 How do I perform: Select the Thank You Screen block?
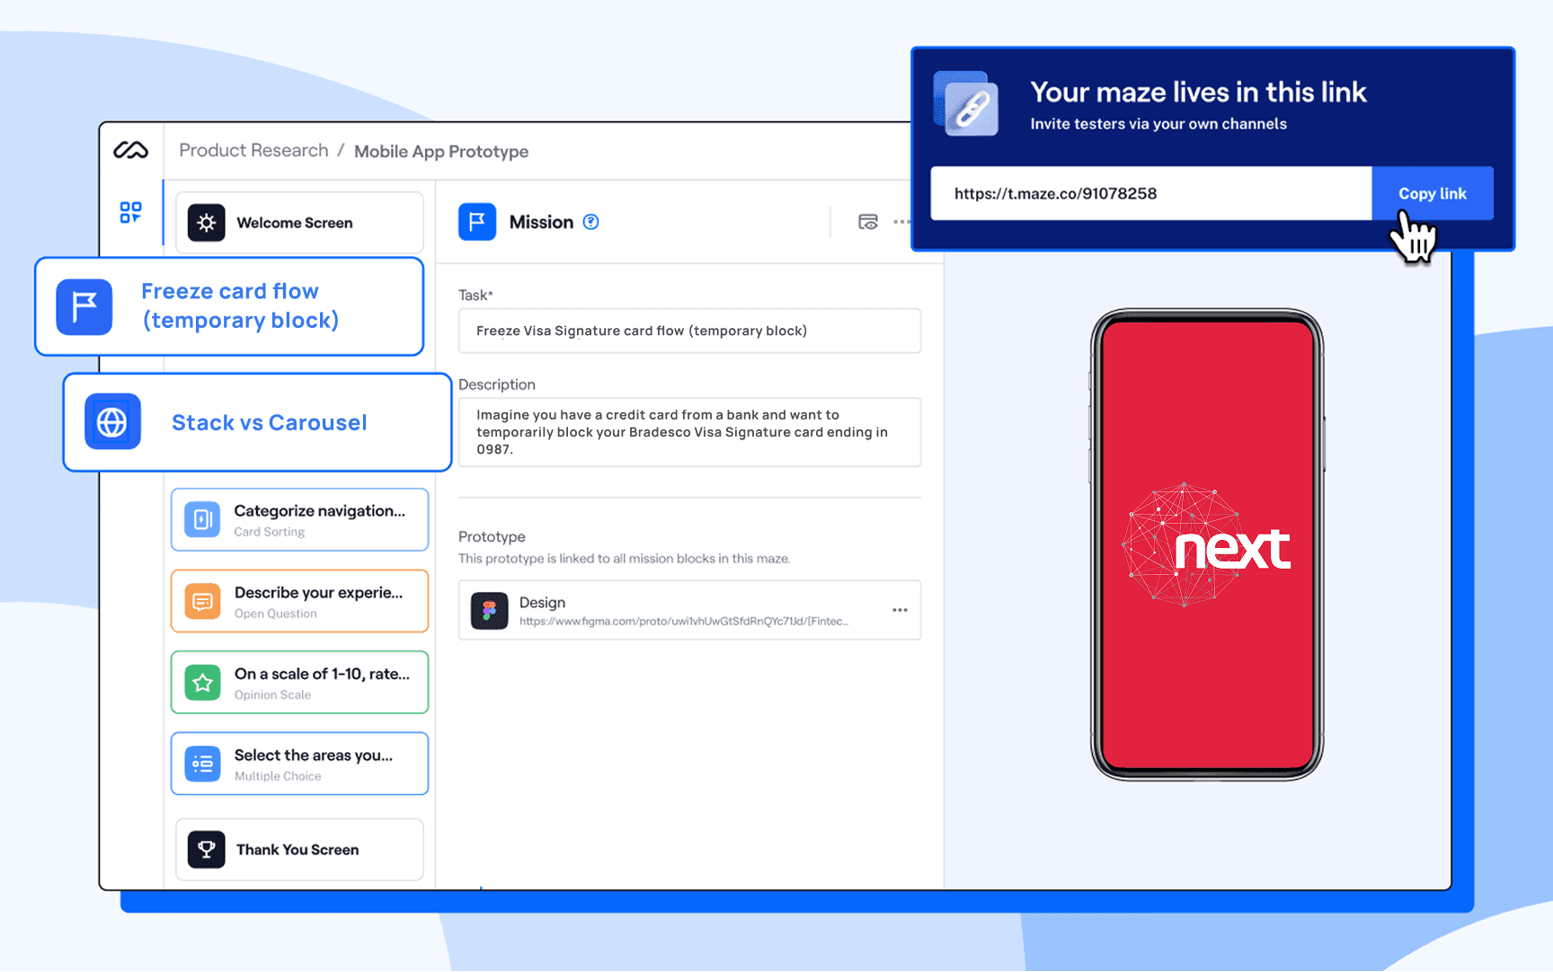(299, 849)
